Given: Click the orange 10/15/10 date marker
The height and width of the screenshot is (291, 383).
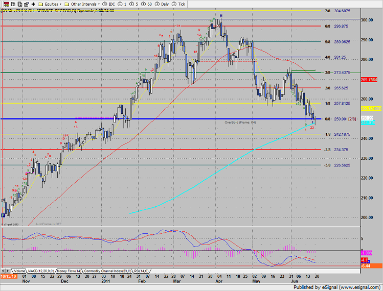Looking at the screenshot, I should click(x=9, y=276).
